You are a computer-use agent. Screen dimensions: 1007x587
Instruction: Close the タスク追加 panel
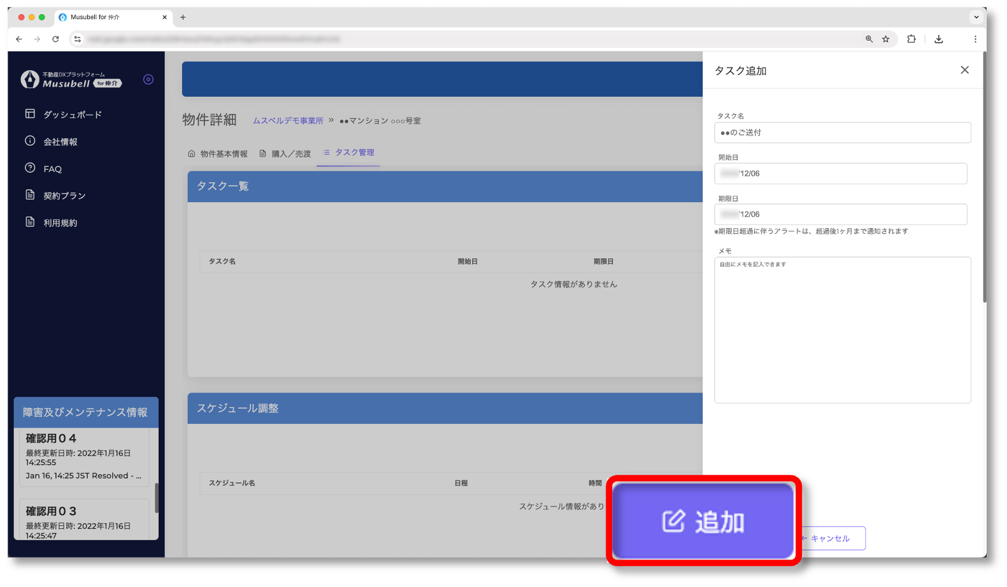pos(964,70)
